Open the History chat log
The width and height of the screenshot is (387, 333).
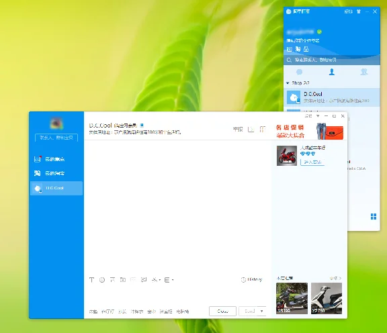pyautogui.click(x=251, y=279)
